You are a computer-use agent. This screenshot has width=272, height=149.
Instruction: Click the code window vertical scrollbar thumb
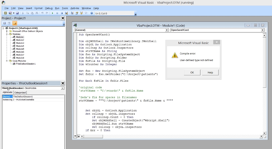pos(264,63)
